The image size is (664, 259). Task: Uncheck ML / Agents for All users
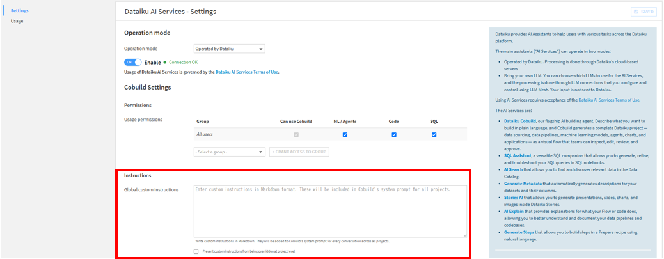point(345,134)
